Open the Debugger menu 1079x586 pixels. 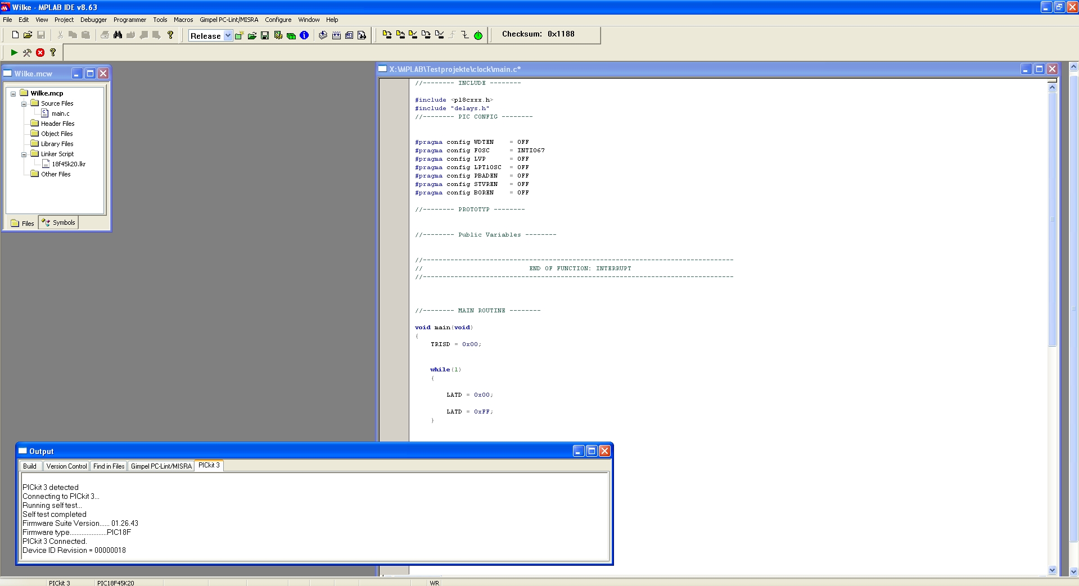(93, 20)
